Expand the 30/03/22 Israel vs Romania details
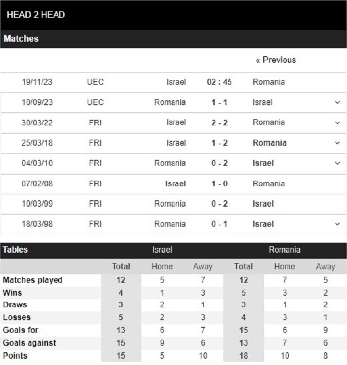The width and height of the screenshot is (347, 365). point(337,122)
